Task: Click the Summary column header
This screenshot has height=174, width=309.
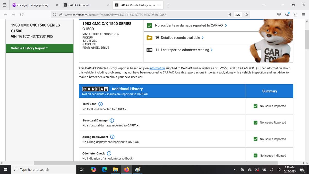Action: click(270, 91)
